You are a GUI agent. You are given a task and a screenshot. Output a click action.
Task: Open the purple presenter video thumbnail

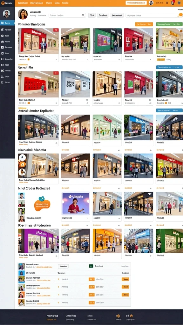[x=76, y=203]
